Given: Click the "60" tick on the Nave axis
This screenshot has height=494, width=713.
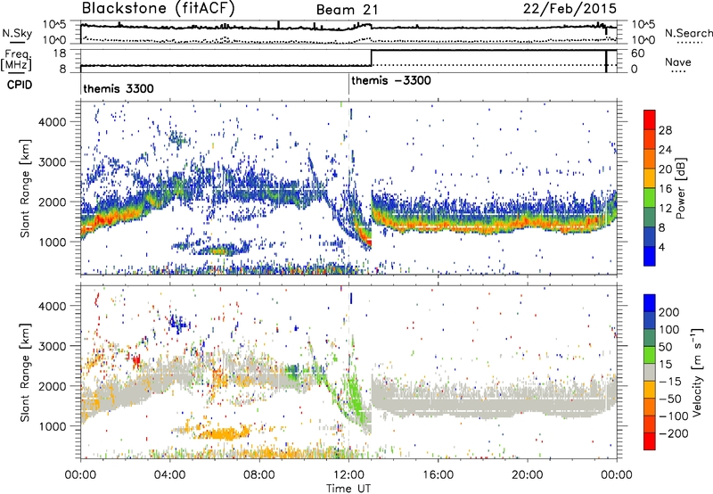Looking at the screenshot, I should click(638, 54).
